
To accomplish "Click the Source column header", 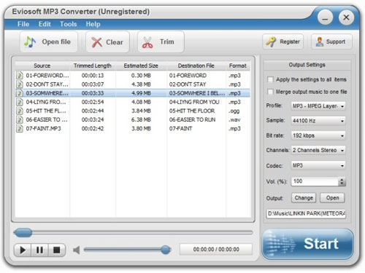I will point(42,66).
